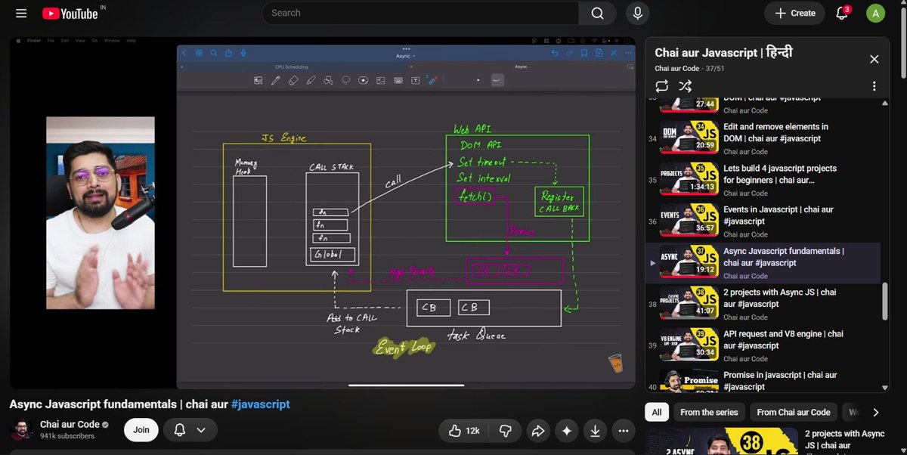Select the Eraser tool in notes toolbar
Image resolution: width=907 pixels, height=455 pixels.
(x=293, y=80)
